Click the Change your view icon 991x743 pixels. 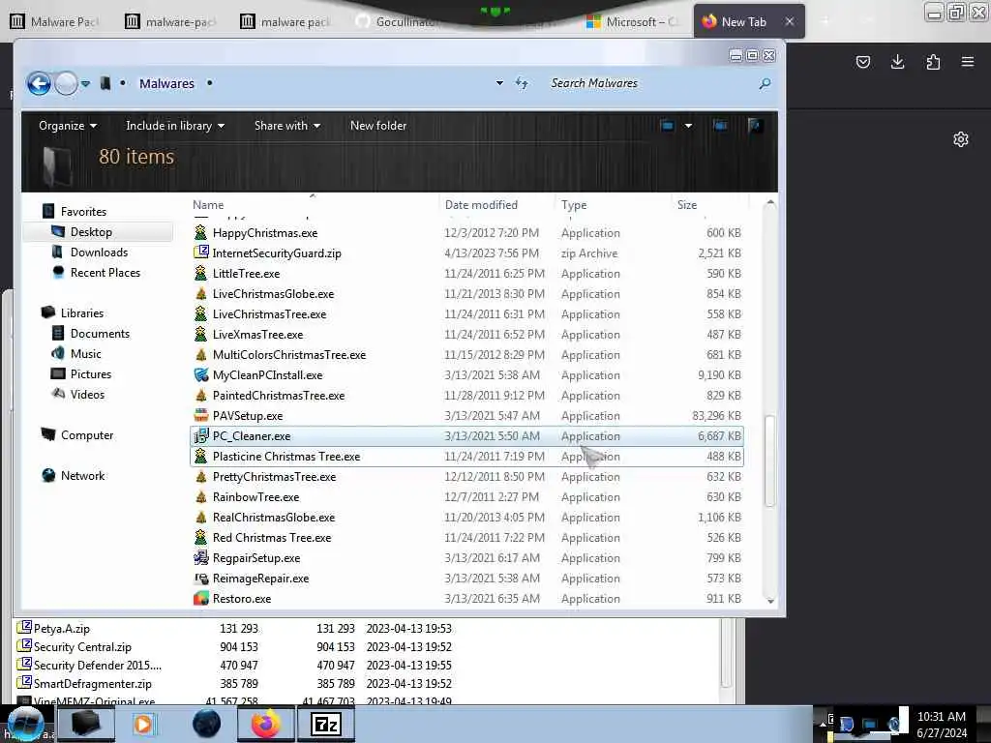668,126
